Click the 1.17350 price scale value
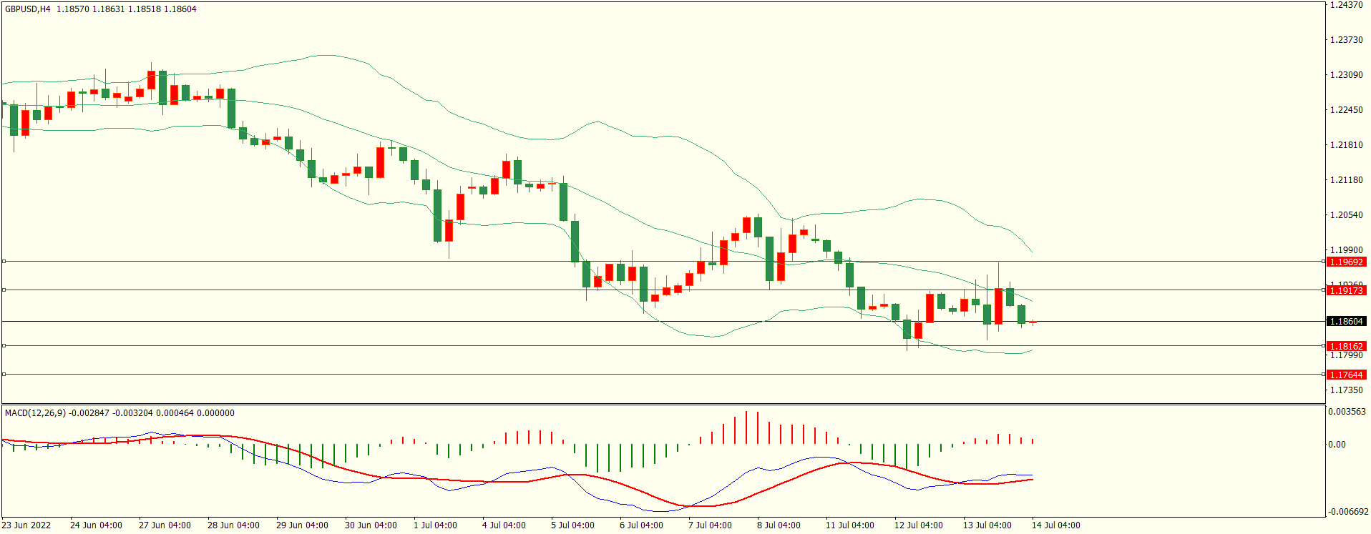This screenshot has height=534, width=1371. click(x=1346, y=390)
